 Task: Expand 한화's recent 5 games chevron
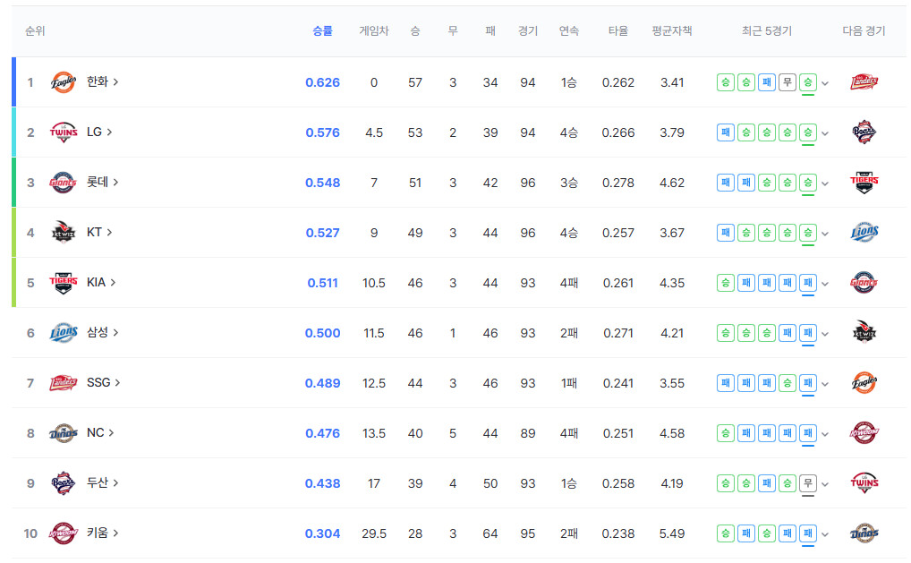coord(825,83)
